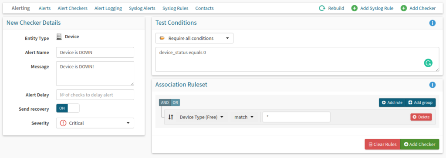Open the Alert Checkers tab
The width and height of the screenshot is (446, 158).
(73, 8)
